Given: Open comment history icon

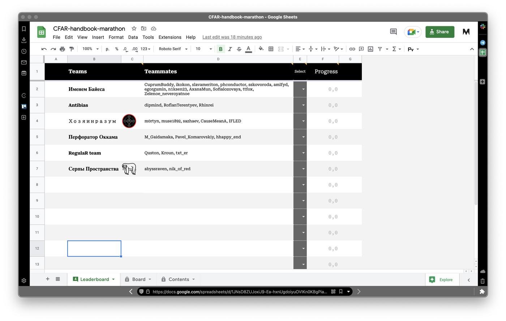Looking at the screenshot, I should coord(393,32).
